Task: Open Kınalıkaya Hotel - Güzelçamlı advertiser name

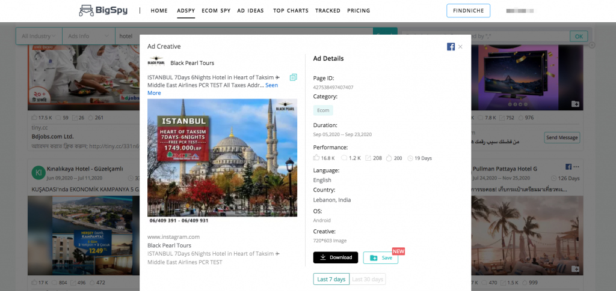Action: tap(85, 169)
